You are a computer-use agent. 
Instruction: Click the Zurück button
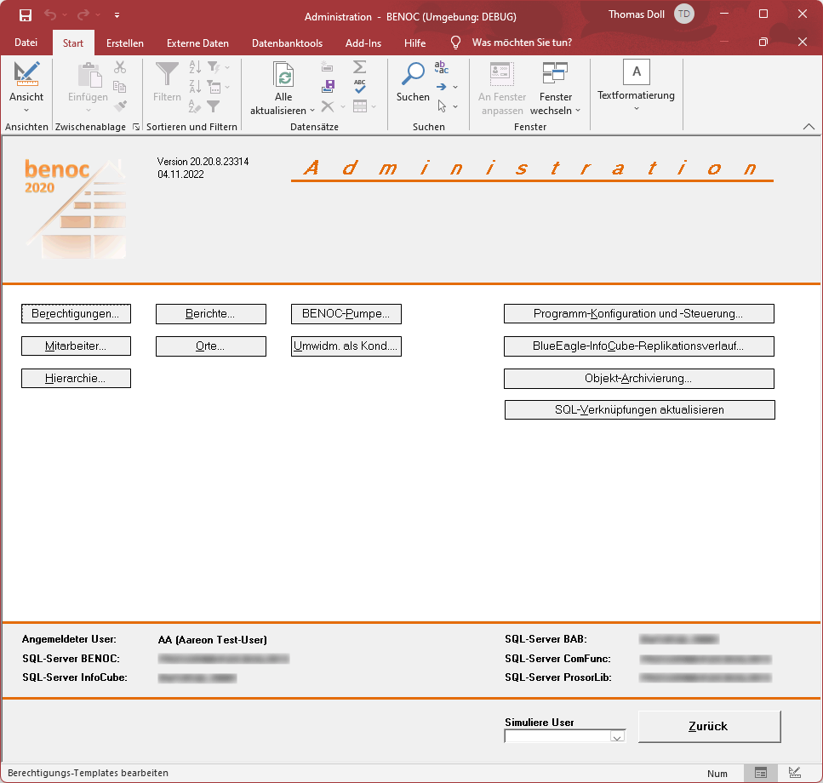708,727
